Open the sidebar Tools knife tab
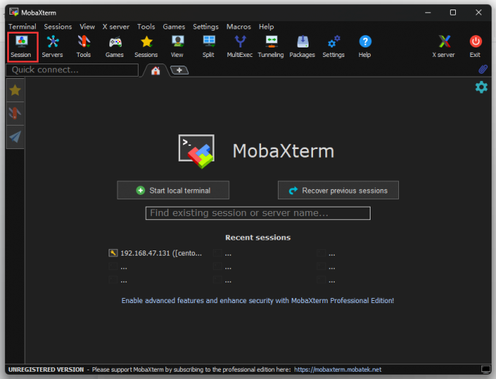This screenshot has height=379, width=496. click(x=15, y=113)
